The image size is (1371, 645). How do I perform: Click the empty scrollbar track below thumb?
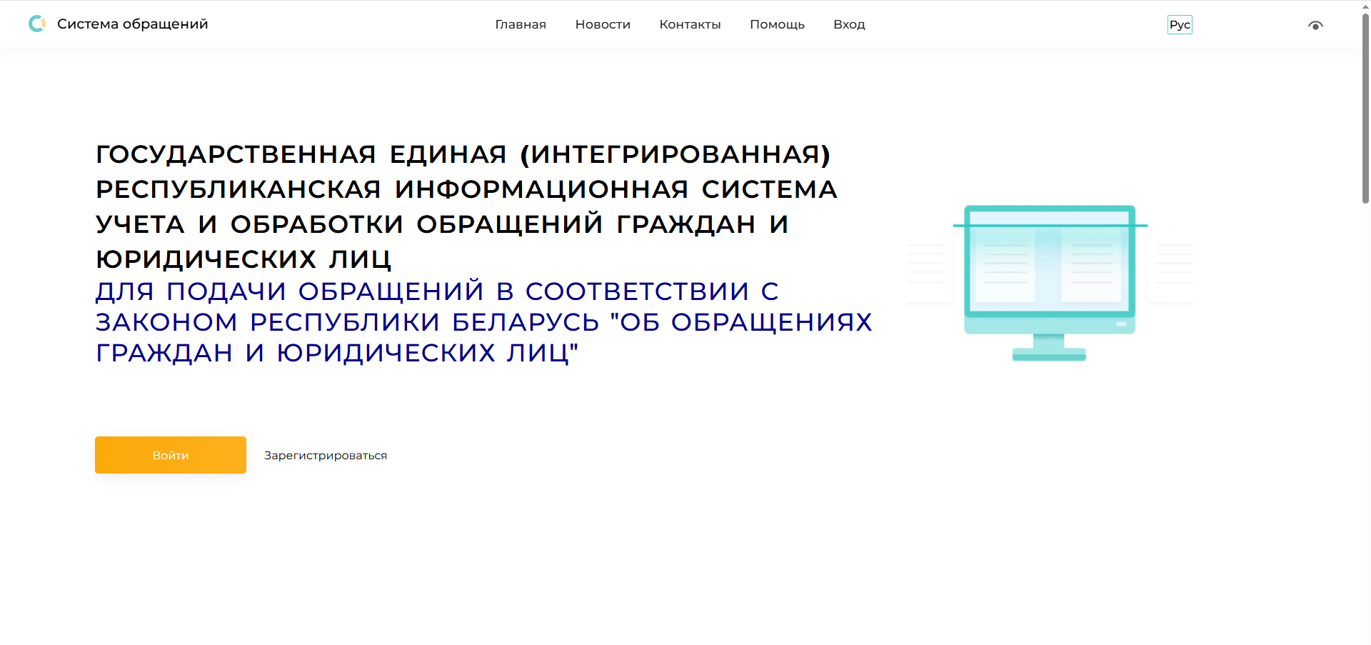[1365, 429]
